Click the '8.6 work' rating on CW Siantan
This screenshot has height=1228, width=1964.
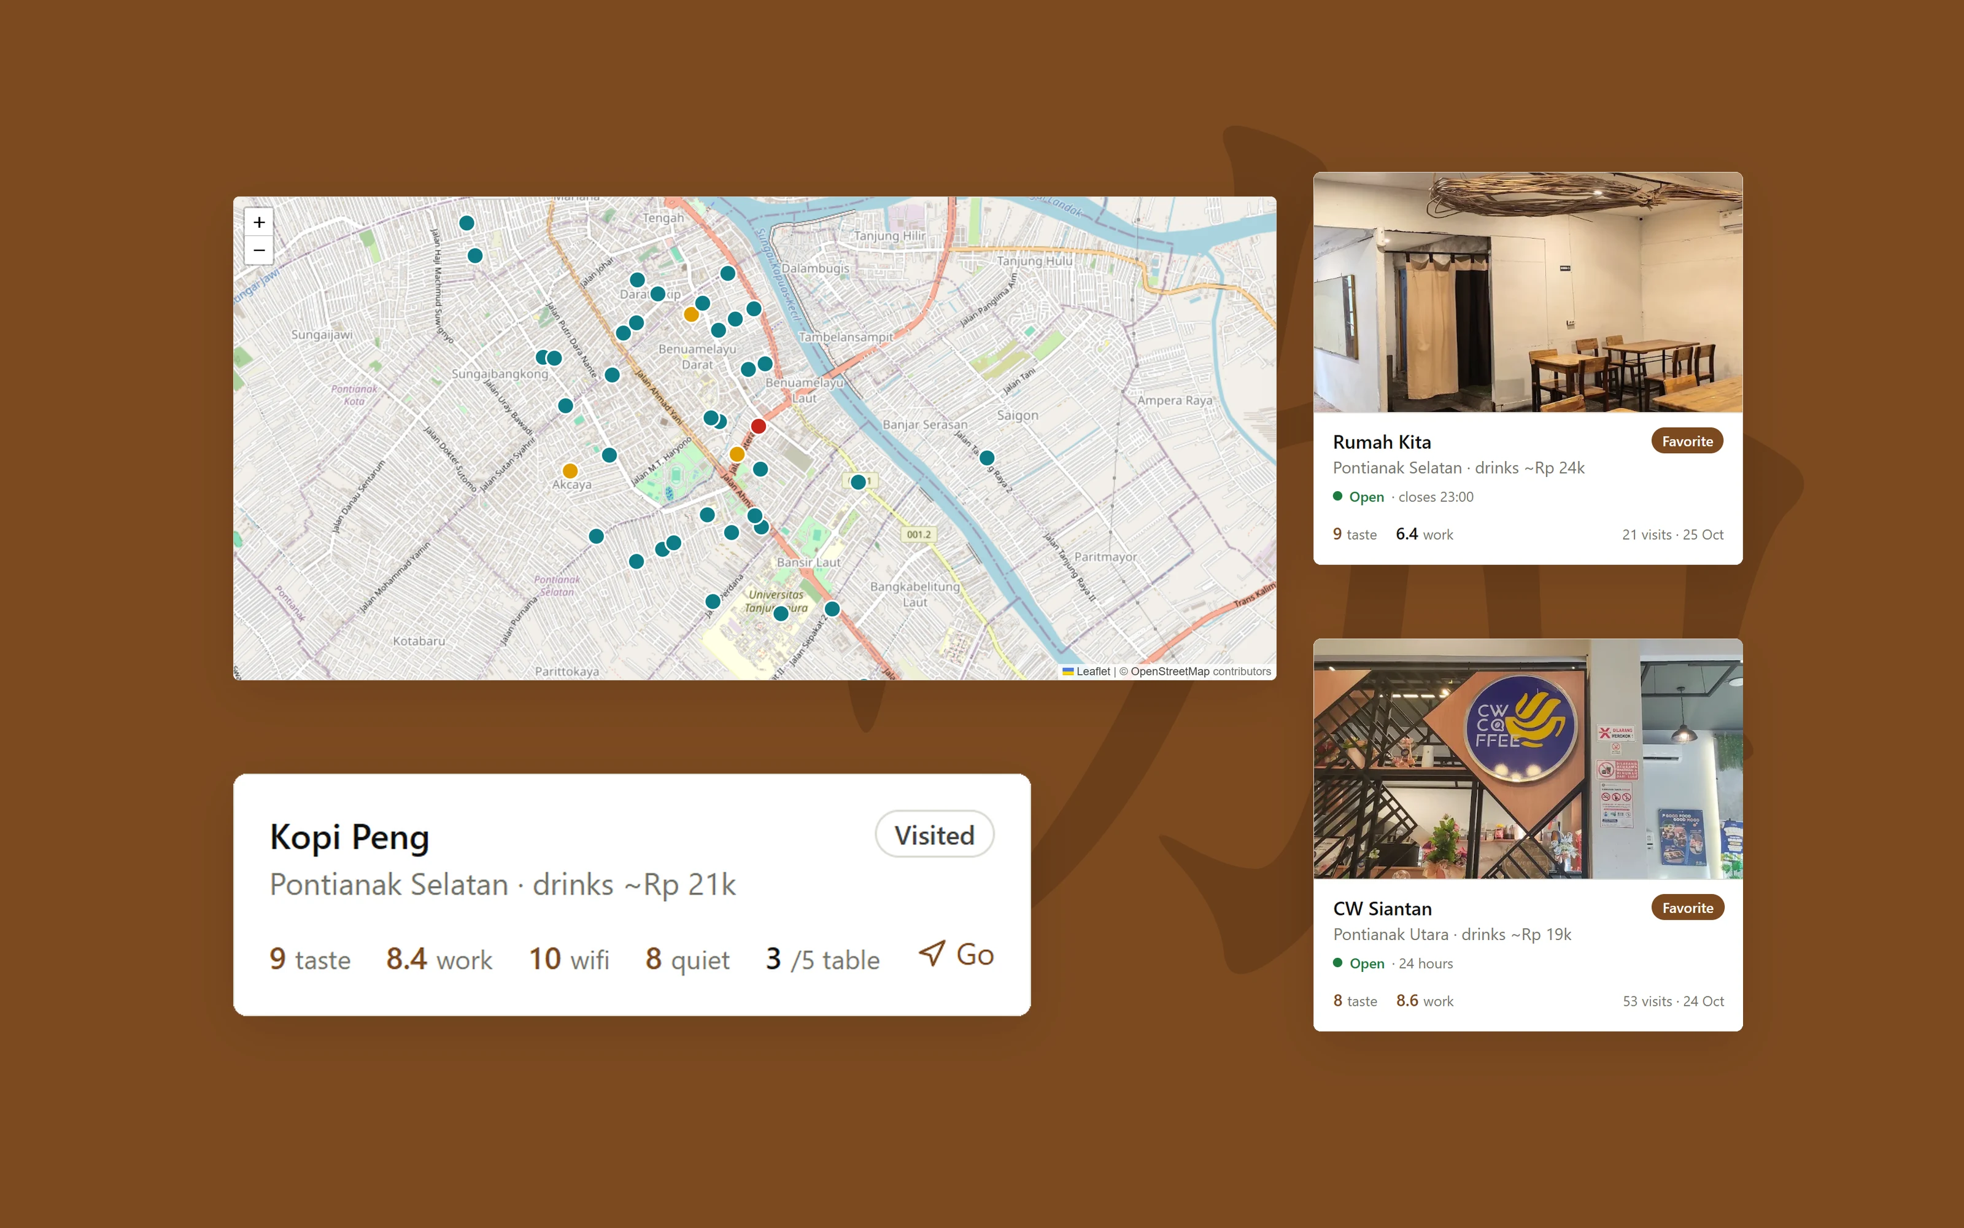1425,1001
